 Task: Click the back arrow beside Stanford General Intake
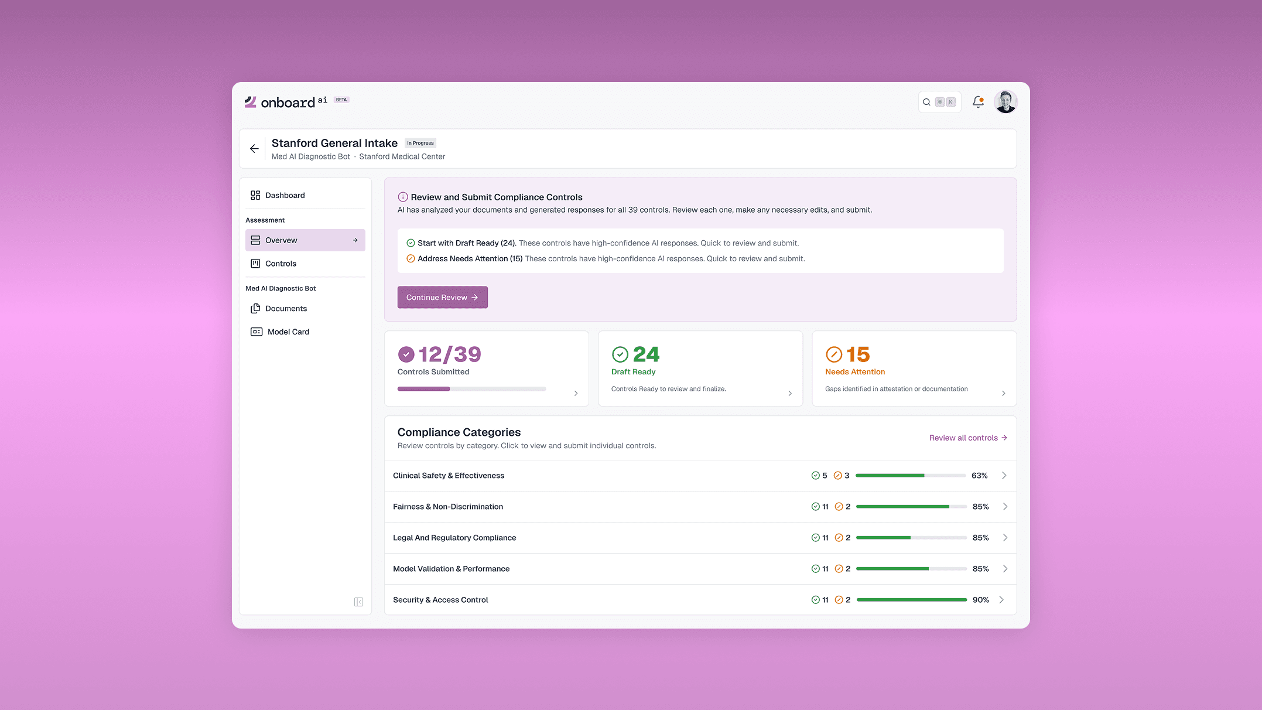[x=254, y=149]
